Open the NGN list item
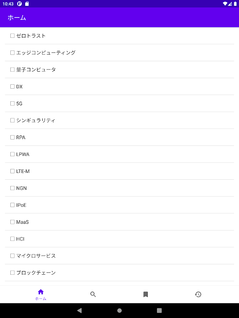Screen dimensions: 239x318 (x=119, y=188)
